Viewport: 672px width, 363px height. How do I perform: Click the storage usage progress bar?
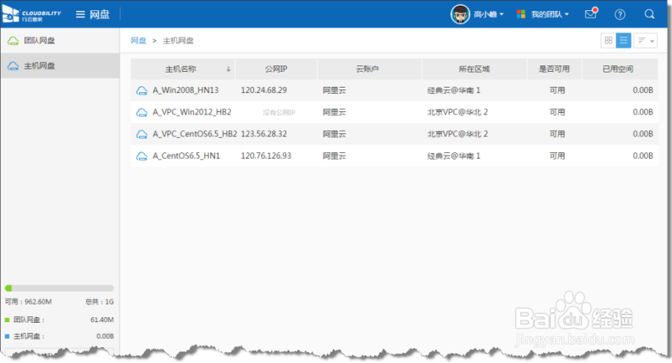pos(59,288)
